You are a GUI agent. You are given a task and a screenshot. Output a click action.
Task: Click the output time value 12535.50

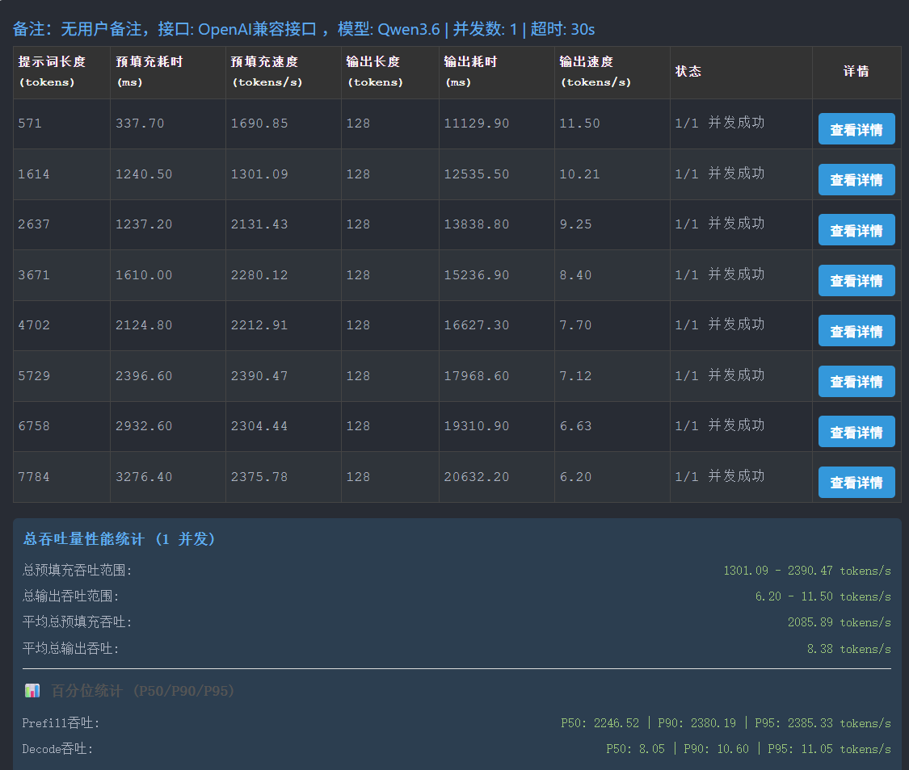point(477,174)
